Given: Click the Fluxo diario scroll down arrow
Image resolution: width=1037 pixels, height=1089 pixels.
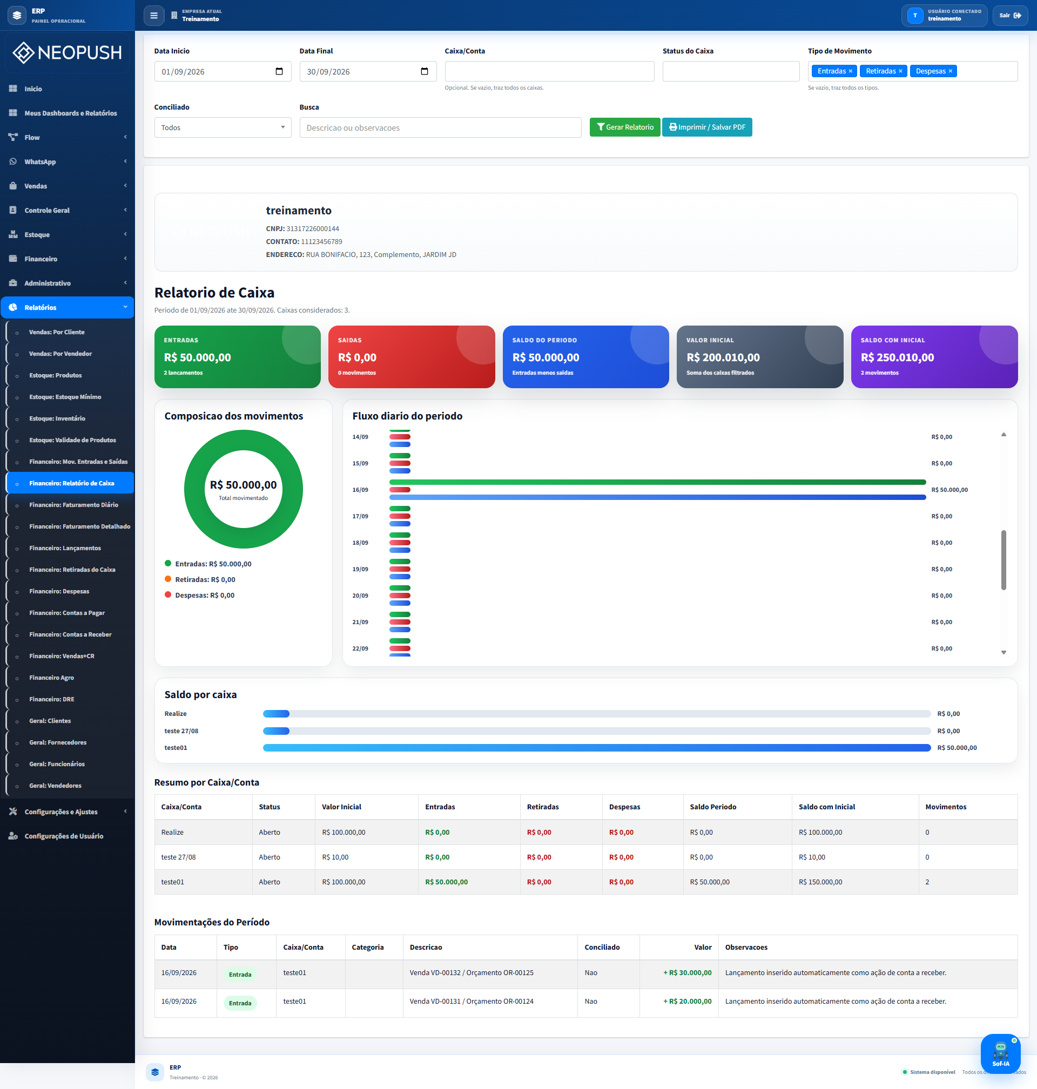Looking at the screenshot, I should [1004, 653].
